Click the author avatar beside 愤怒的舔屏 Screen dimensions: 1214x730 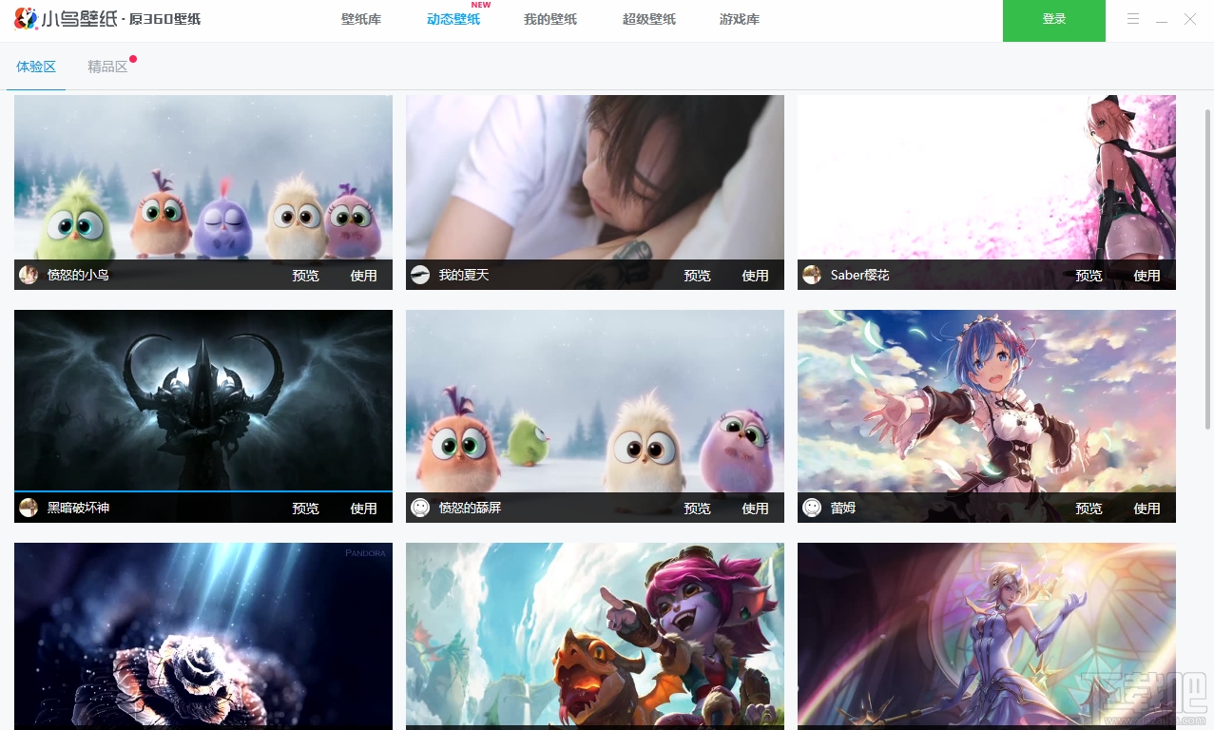tap(420, 508)
